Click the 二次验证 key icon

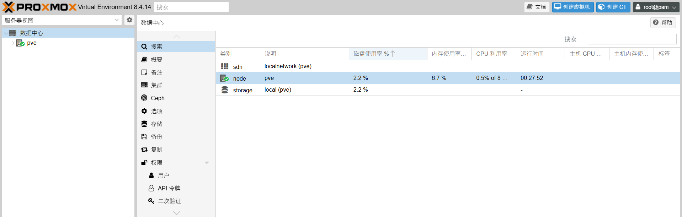151,201
